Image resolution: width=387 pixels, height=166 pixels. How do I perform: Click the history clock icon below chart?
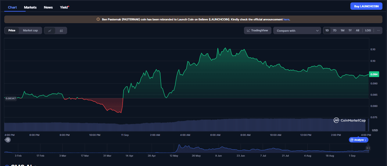pyautogui.click(x=8, y=140)
